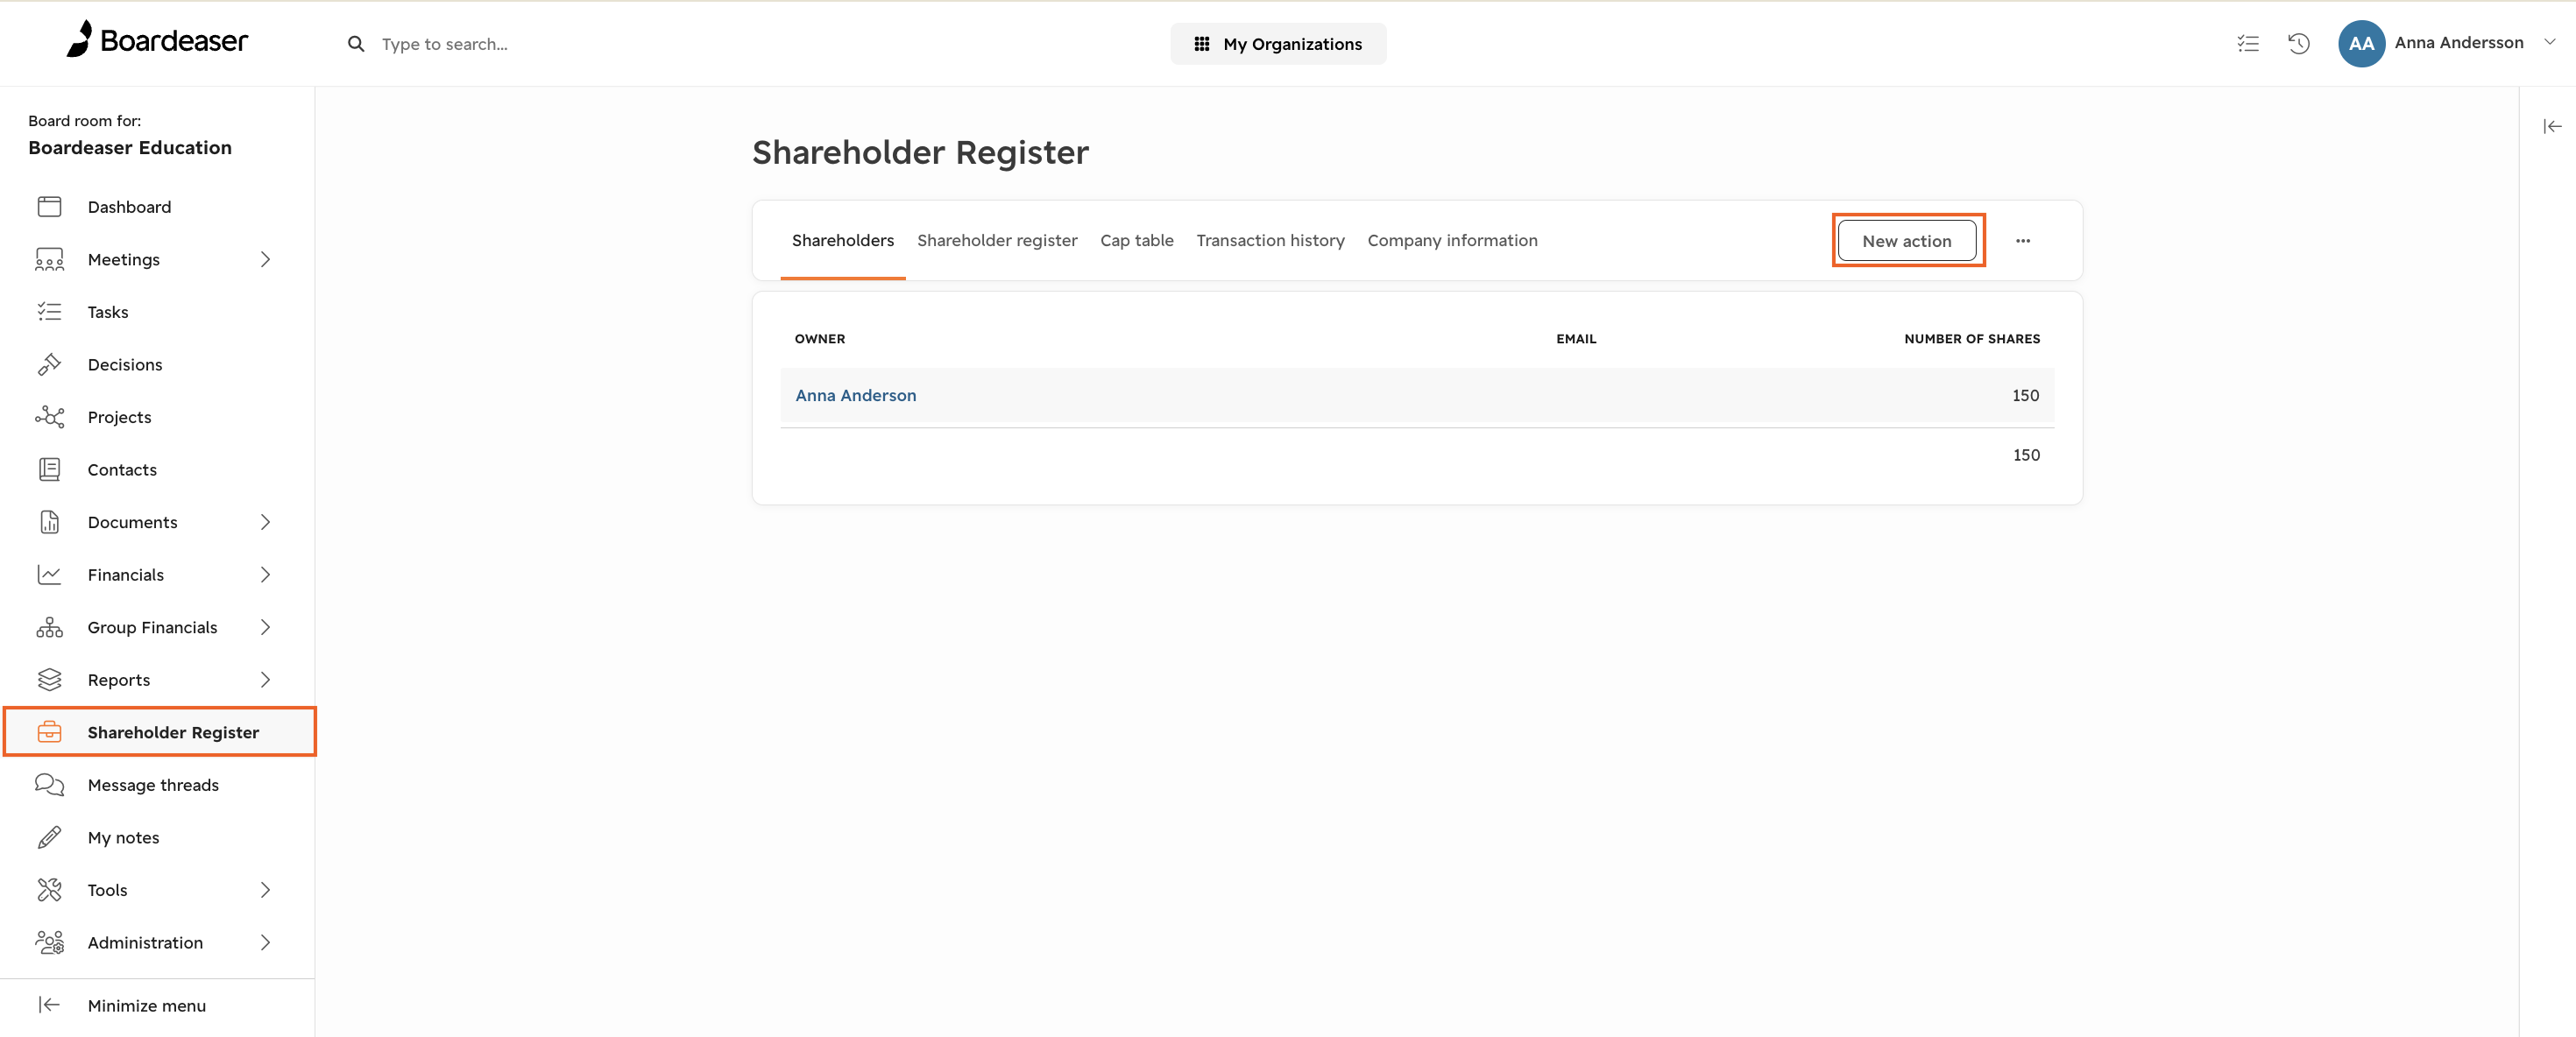Open the history clock icon
Image resolution: width=2576 pixels, height=1037 pixels.
(x=2298, y=43)
